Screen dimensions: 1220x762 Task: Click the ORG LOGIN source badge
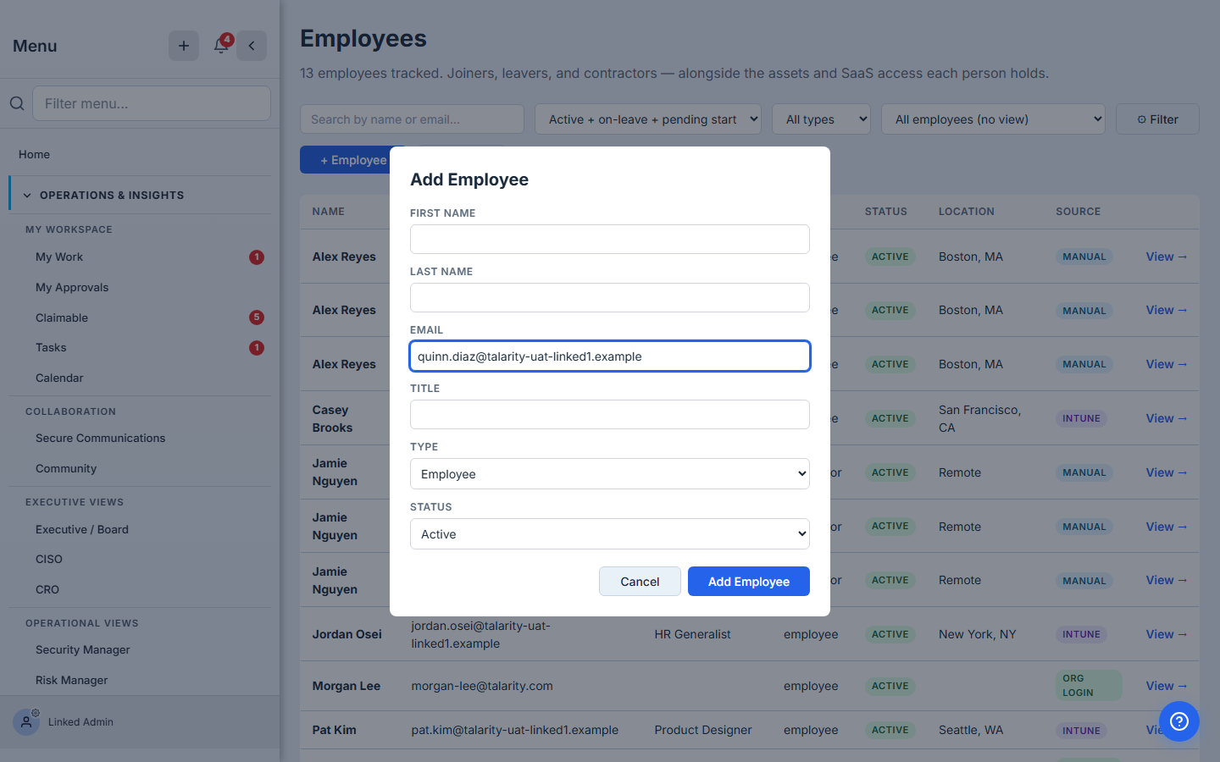1089,686
